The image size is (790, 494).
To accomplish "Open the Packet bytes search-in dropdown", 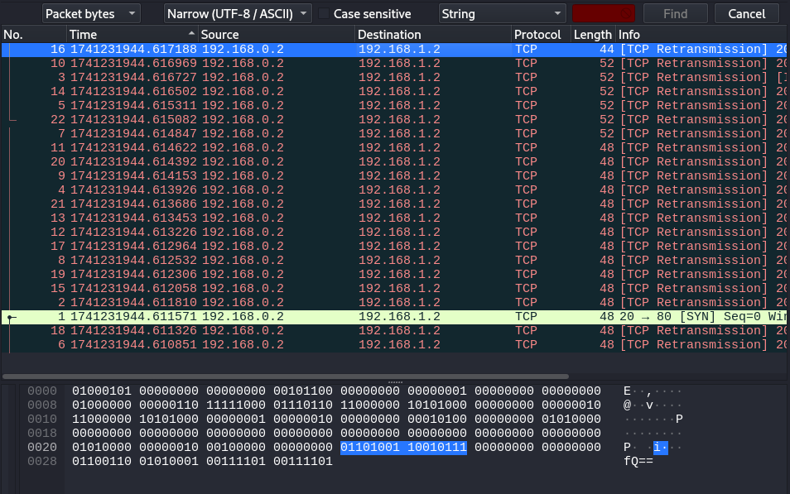I will [91, 14].
